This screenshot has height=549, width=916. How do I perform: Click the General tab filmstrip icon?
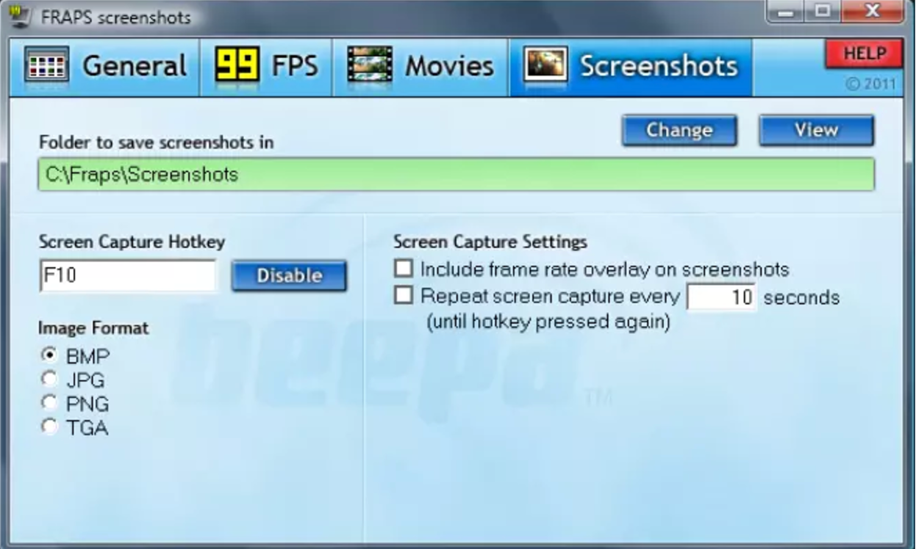(46, 65)
